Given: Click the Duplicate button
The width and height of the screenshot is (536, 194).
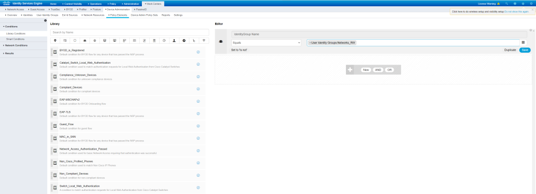Looking at the screenshot, I should coord(510,50).
